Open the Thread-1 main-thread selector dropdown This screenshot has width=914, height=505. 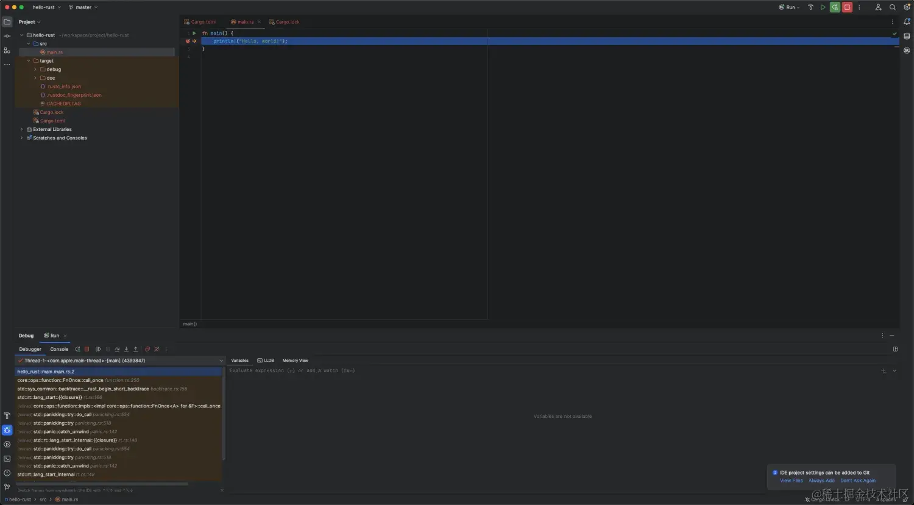point(120,361)
